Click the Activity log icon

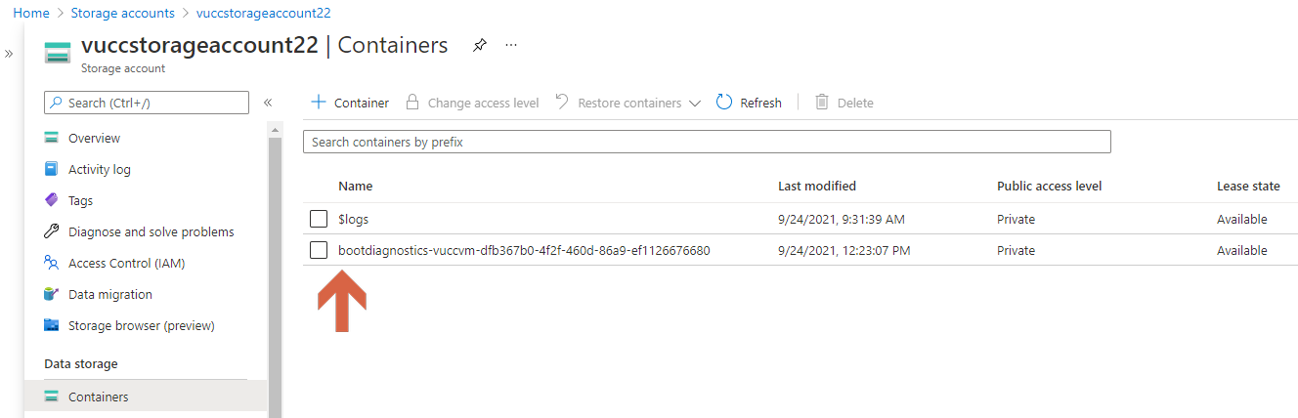[52, 169]
